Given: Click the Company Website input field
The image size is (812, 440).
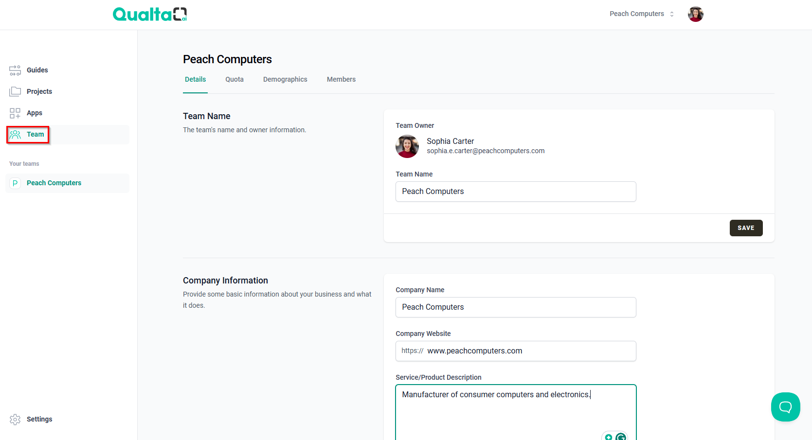Looking at the screenshot, I should (x=516, y=351).
